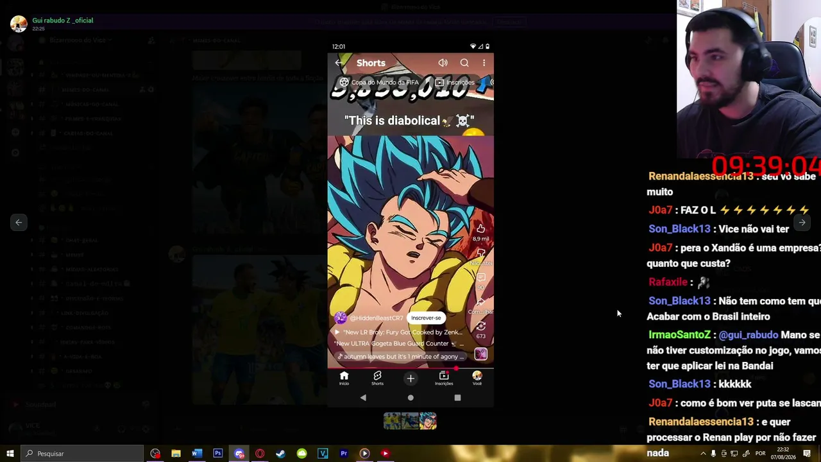Open the Inscrições bottom navigation tab
The width and height of the screenshot is (821, 462).
[444, 378]
